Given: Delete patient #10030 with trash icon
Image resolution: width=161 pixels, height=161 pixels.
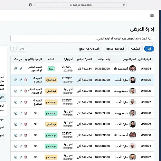Looking at the screenshot, I should (x=25, y=135).
